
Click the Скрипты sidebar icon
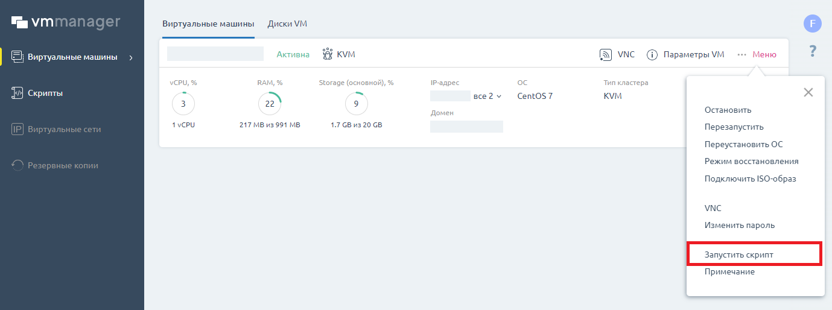17,93
